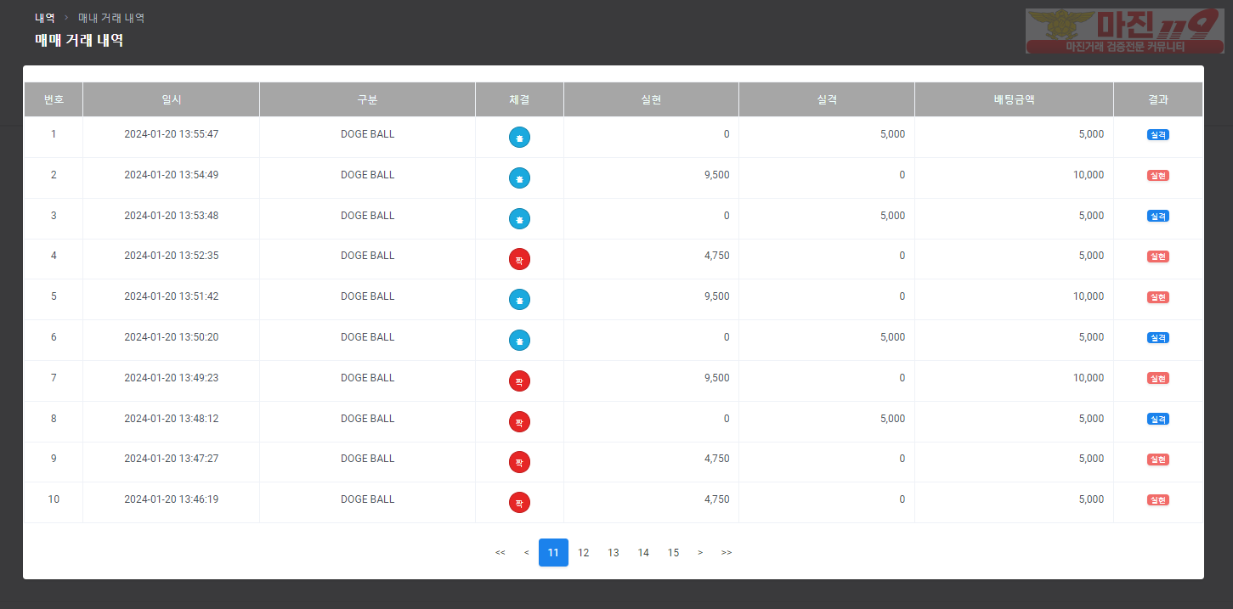This screenshot has width=1233, height=609.
Task: Click the blue 홀 icon in row 5
Action: point(519,299)
